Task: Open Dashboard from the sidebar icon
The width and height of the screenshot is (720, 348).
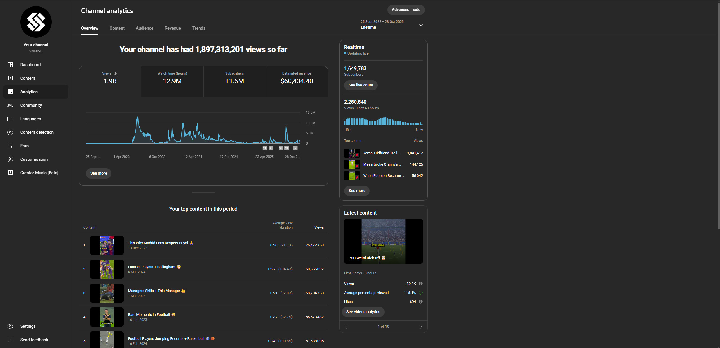Action: point(10,65)
